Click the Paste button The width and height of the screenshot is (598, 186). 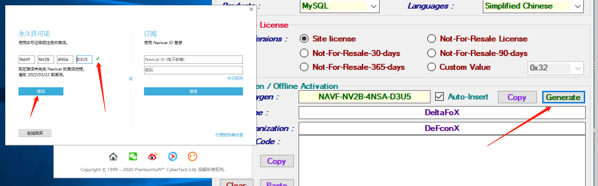point(277,183)
